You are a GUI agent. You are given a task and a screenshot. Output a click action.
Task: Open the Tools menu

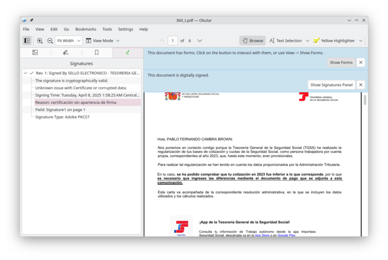107,29
